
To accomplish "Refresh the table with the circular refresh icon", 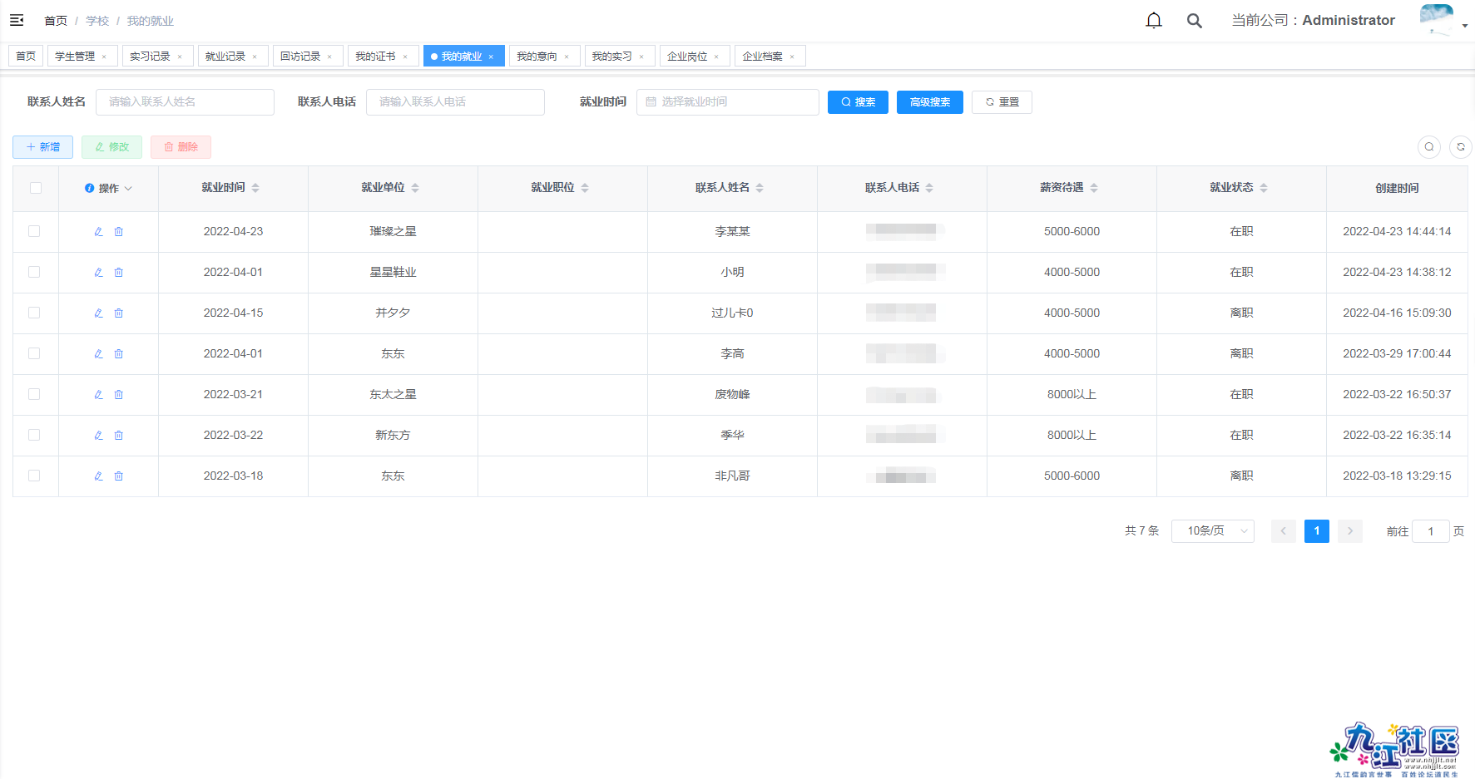I will (x=1461, y=146).
